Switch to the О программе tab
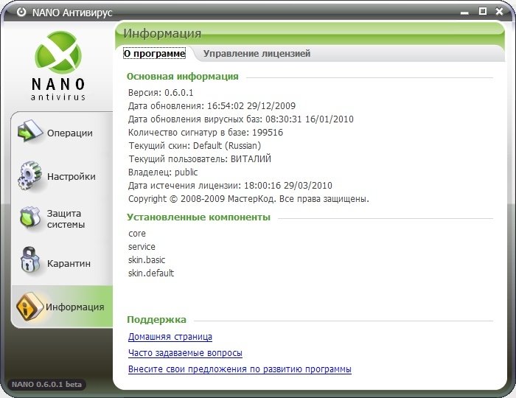This screenshot has width=516, height=398. click(x=154, y=53)
